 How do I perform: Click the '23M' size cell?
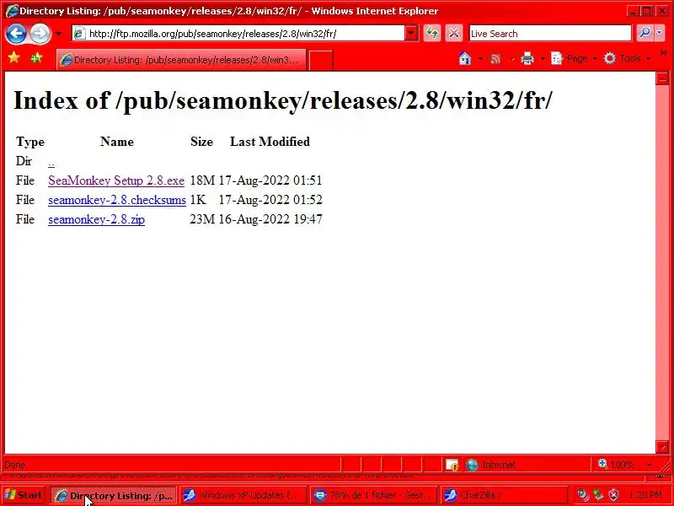[202, 219]
